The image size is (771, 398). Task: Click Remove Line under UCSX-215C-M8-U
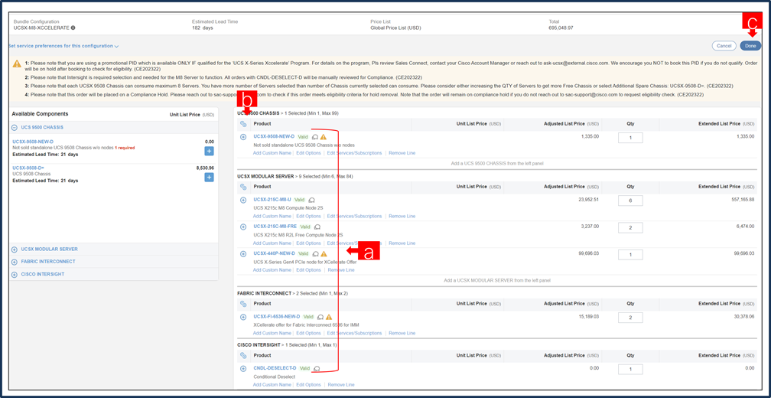402,216
